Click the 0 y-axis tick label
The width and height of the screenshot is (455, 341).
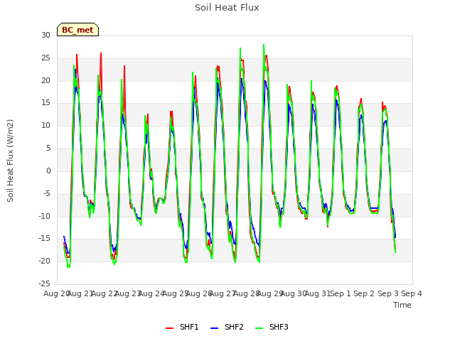tap(48, 170)
